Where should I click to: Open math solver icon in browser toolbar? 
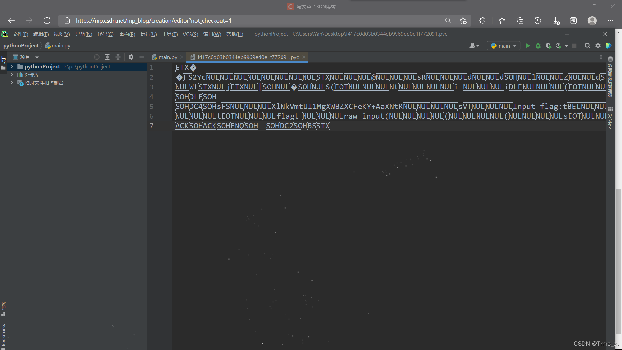573,21
